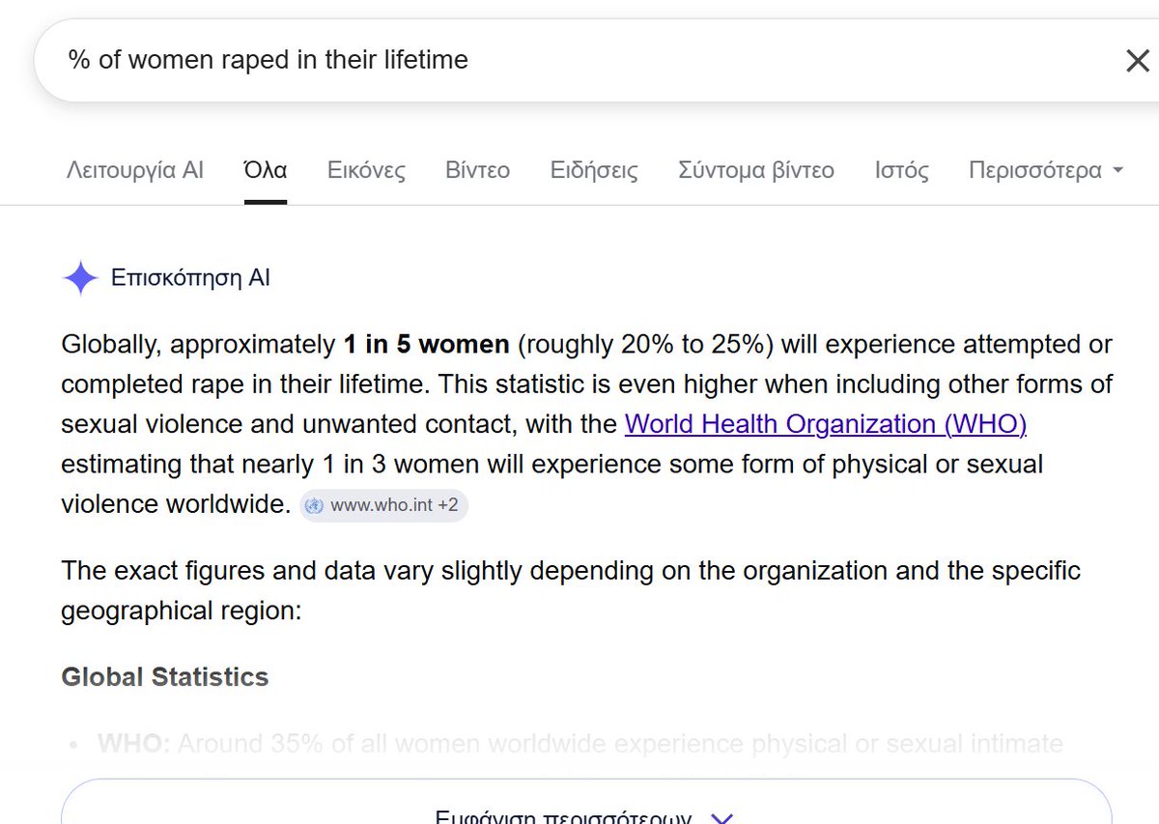Open the World Health Organization (WHO) link
This screenshot has width=1159, height=824.
(x=826, y=424)
